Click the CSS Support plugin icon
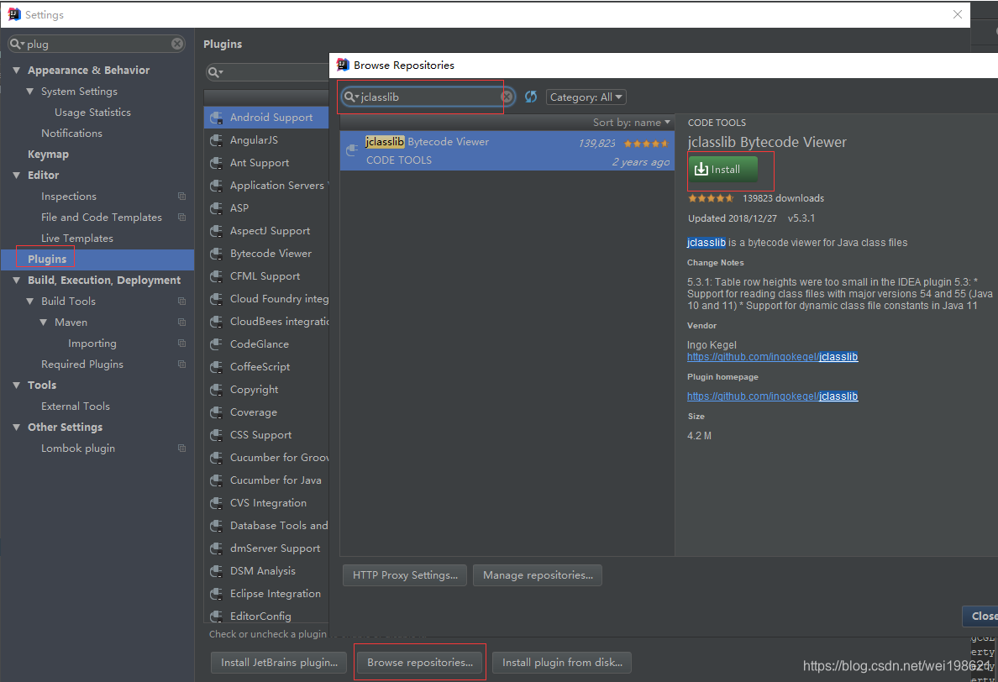Viewport: 998px width, 682px height. [217, 435]
